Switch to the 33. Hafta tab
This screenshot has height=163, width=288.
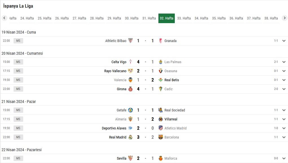184,18
